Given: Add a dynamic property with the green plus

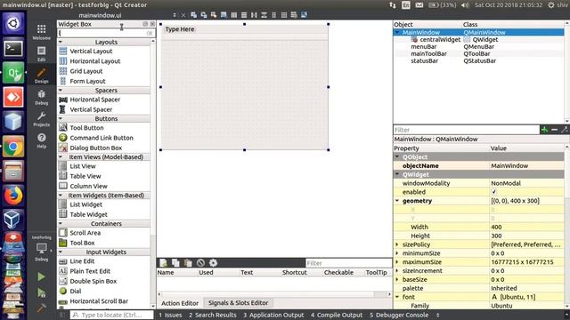Looking at the screenshot, I should [x=544, y=130].
